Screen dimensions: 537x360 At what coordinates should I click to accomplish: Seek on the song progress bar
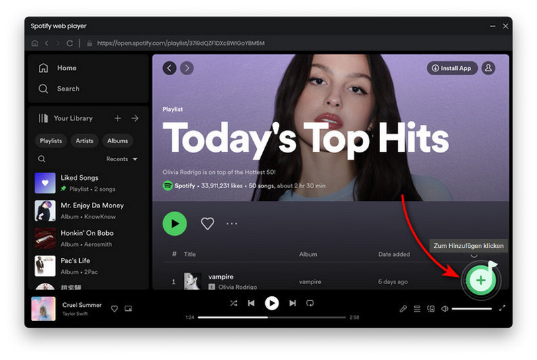[x=272, y=318]
